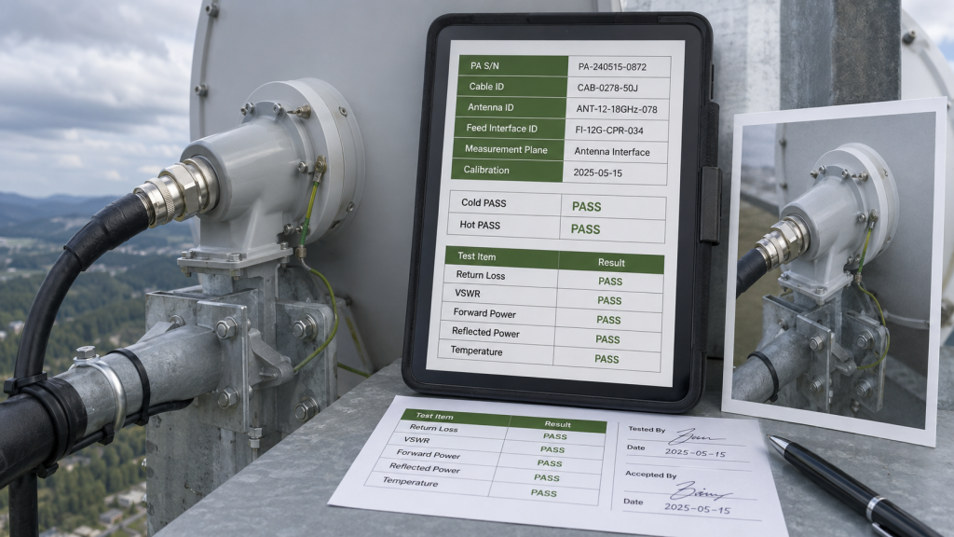Click the Accepted By label on the form
This screenshot has width=954, height=537.
(x=650, y=475)
